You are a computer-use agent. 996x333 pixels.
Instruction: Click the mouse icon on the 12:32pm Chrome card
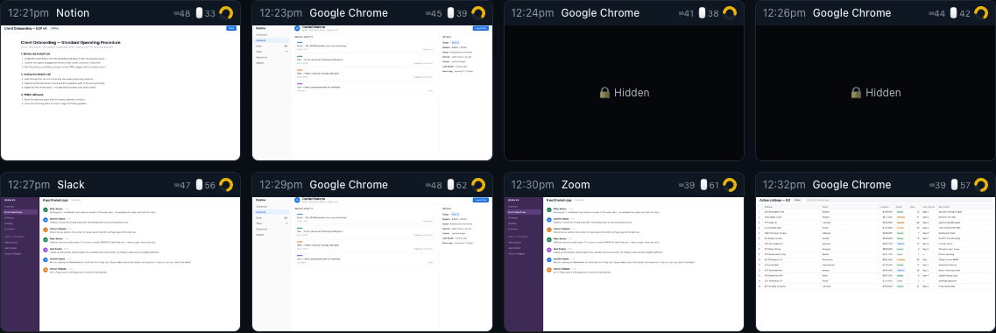tap(954, 185)
